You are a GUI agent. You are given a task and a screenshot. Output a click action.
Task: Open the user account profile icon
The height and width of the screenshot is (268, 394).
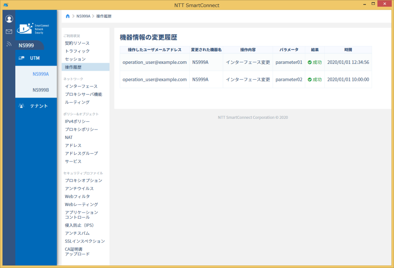(x=9, y=19)
